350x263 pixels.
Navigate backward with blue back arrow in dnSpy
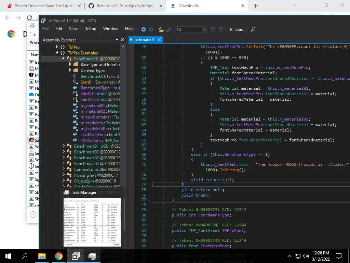tap(144, 29)
